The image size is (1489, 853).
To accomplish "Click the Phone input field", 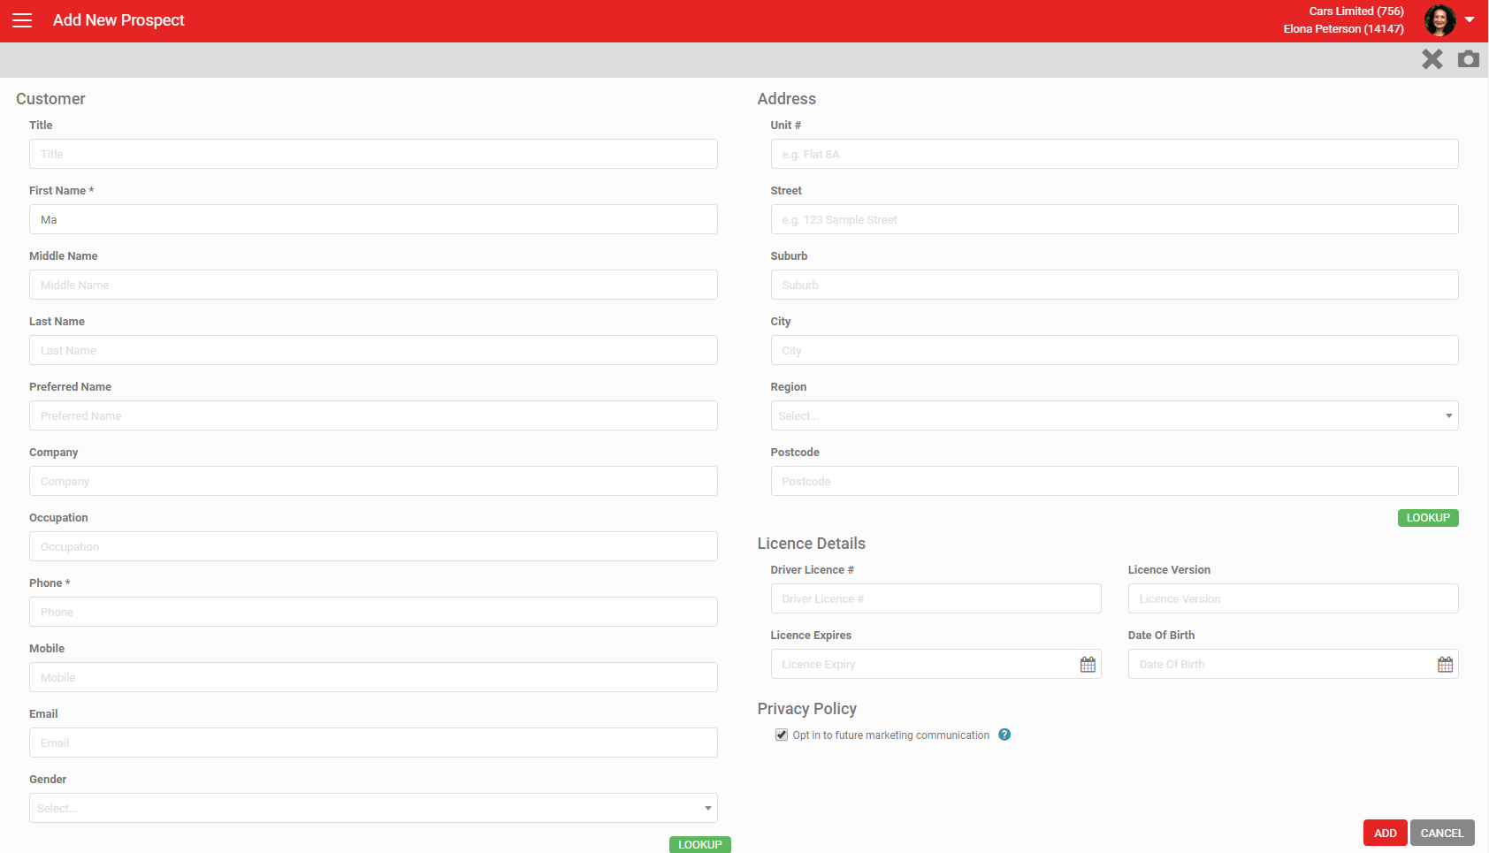I will click(373, 612).
